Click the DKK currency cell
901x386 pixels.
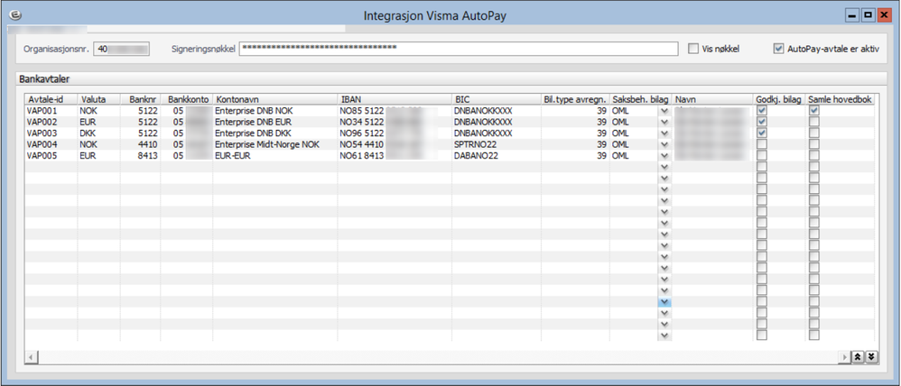(x=98, y=133)
